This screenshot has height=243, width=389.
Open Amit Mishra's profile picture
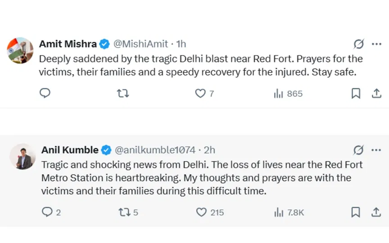[20, 50]
